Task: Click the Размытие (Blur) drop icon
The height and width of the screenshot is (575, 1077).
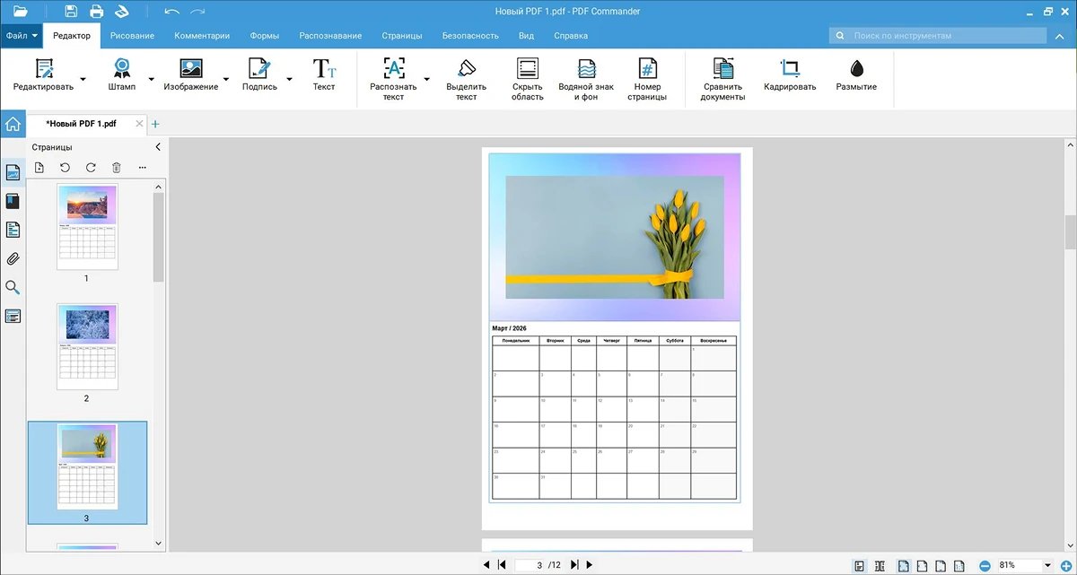Action: (856, 70)
